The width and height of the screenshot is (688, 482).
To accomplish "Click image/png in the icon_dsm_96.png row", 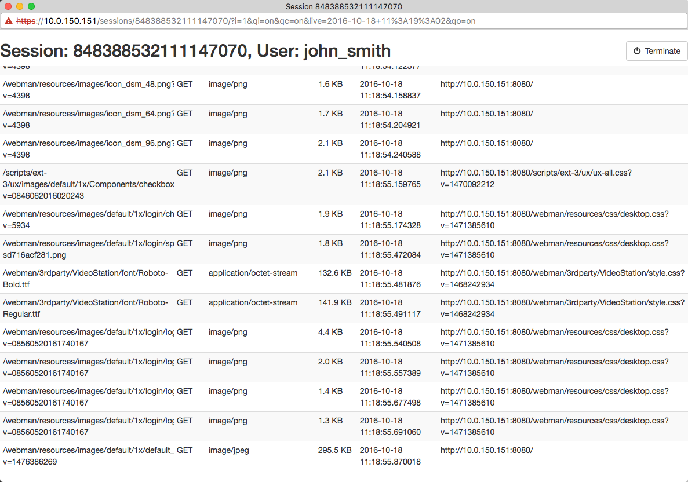I will coord(228,144).
